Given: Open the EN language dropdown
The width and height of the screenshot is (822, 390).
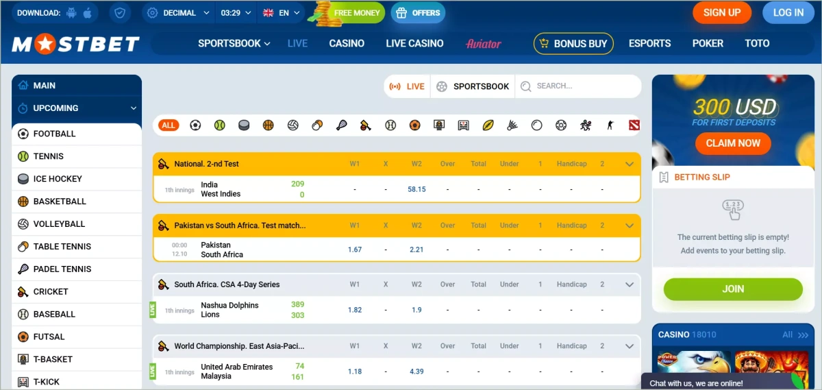Looking at the screenshot, I should (279, 13).
